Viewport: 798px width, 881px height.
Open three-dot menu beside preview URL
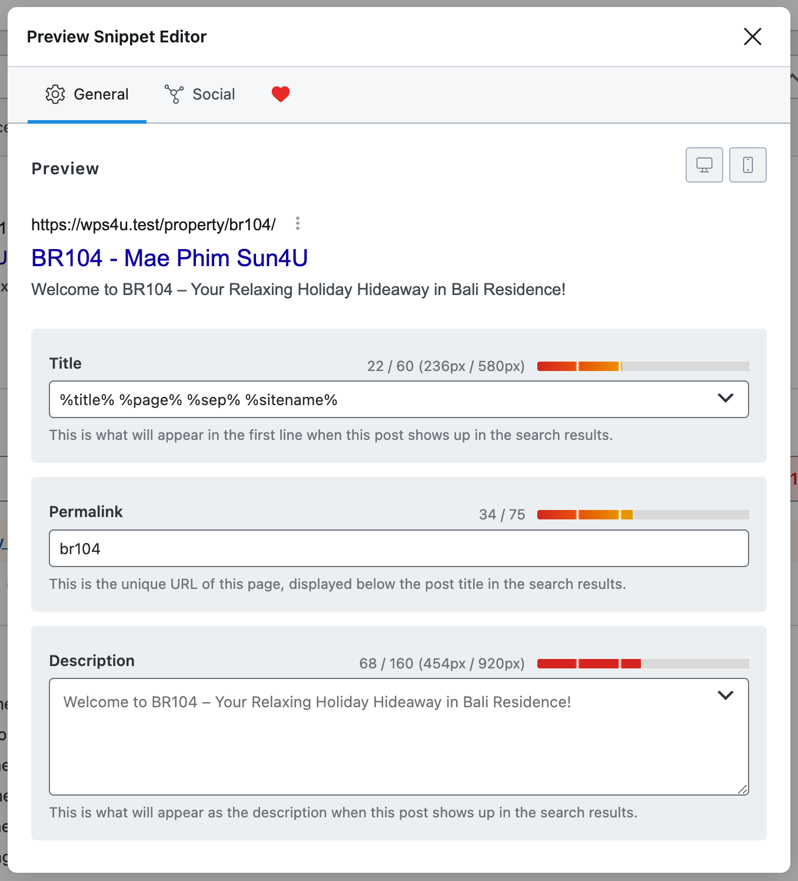[298, 224]
